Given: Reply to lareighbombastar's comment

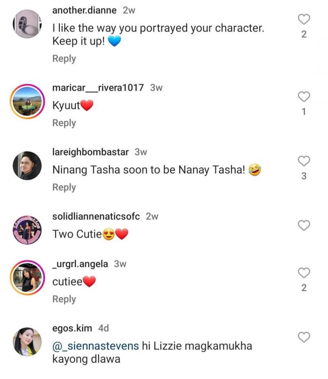Looking at the screenshot, I should point(64,187).
